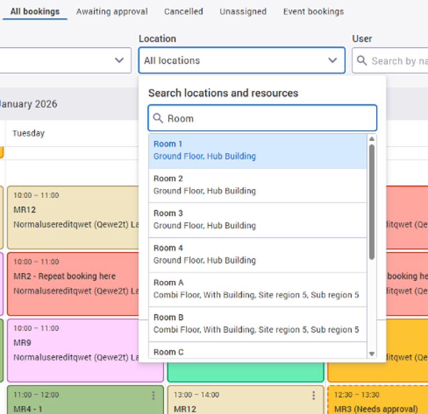Choose Room 2 from location results

tap(258, 185)
